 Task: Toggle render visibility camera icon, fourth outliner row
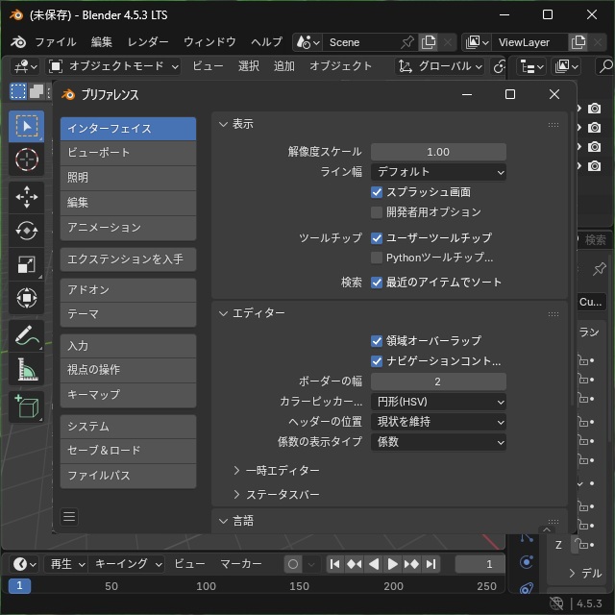click(594, 166)
